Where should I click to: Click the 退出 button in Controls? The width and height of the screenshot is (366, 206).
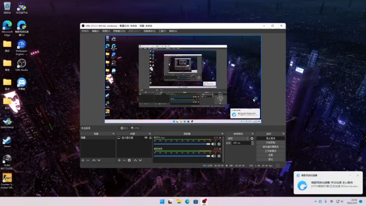pyautogui.click(x=270, y=159)
